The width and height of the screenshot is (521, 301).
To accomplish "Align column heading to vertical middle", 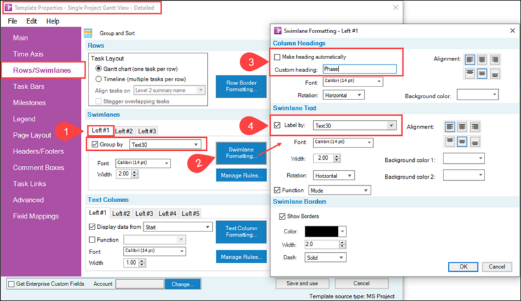I will [x=482, y=73].
